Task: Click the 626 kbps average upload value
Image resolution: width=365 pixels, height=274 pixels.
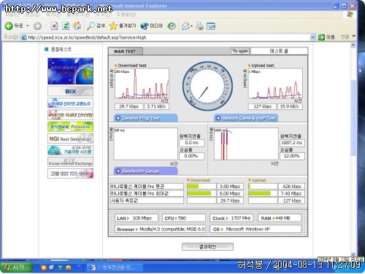Action: (291, 187)
